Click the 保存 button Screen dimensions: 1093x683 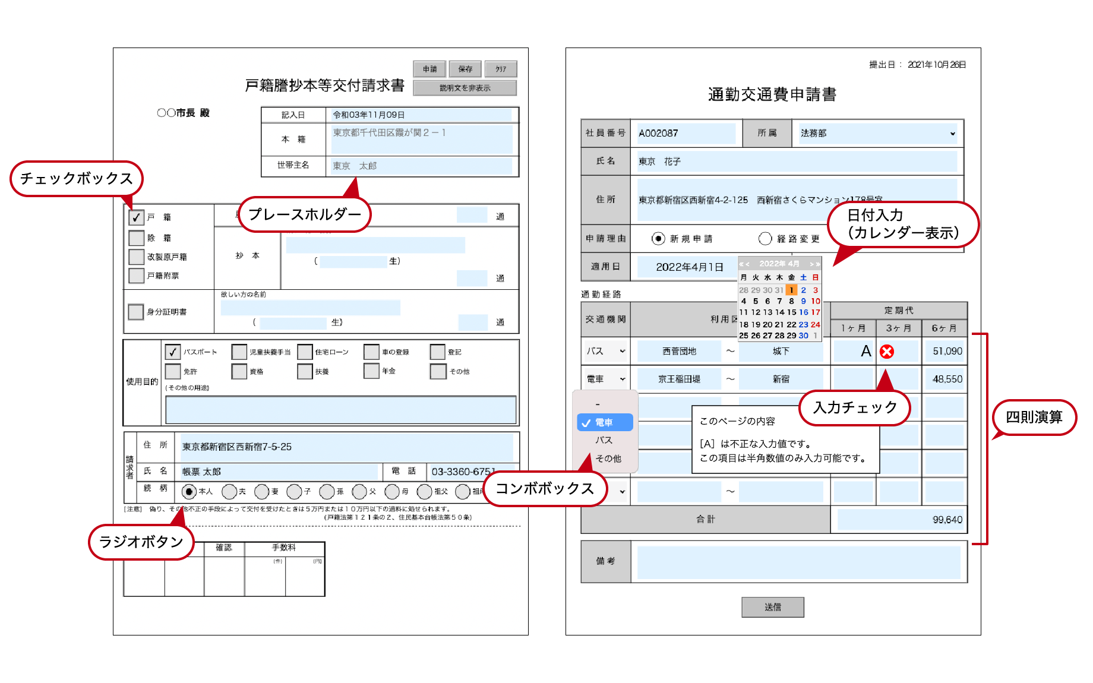tap(465, 69)
